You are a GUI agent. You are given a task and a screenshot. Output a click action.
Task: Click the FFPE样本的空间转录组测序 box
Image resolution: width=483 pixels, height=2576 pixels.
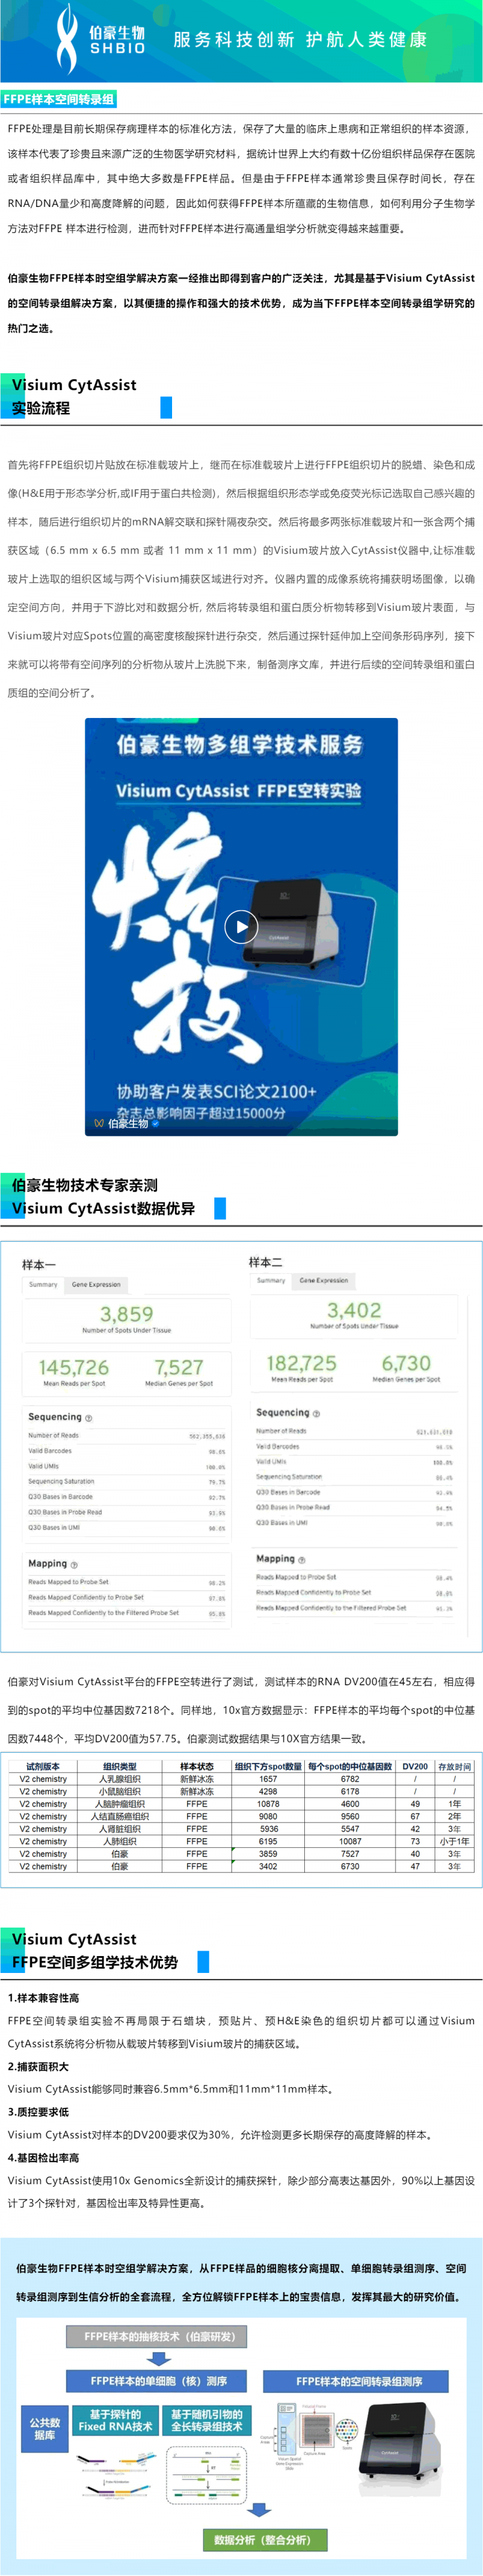coord(358,2381)
